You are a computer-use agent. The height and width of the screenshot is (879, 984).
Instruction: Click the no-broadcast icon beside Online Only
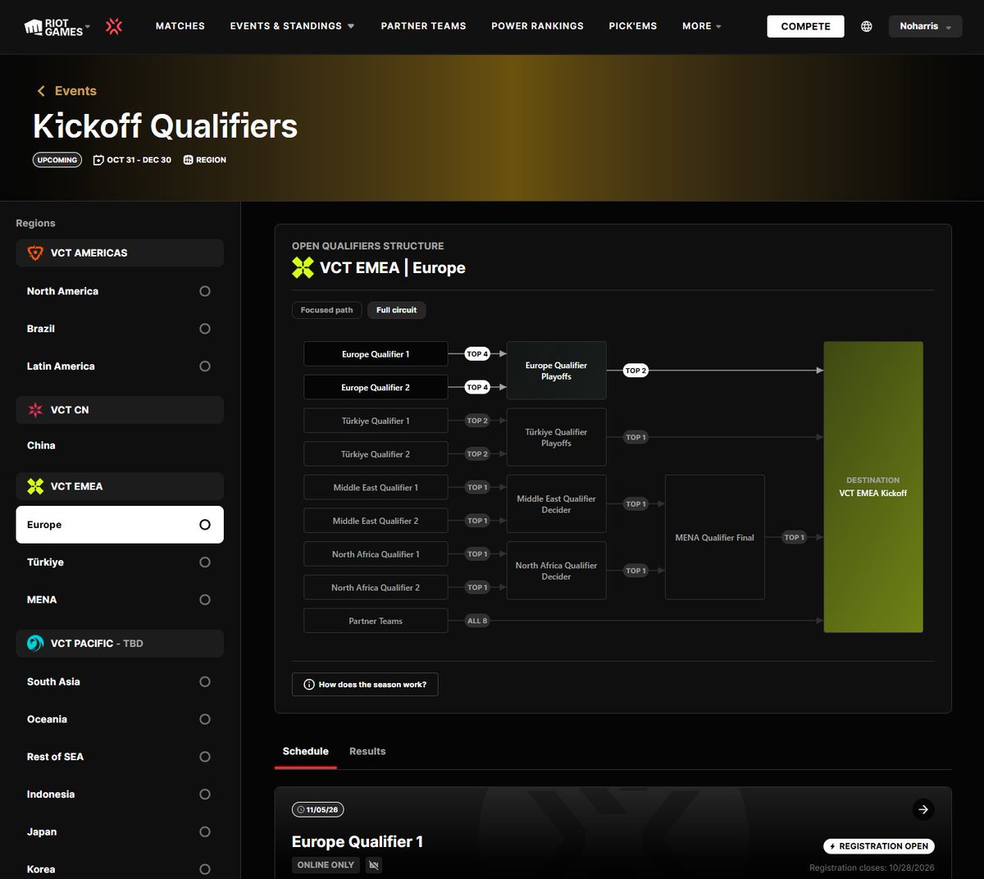click(x=374, y=865)
